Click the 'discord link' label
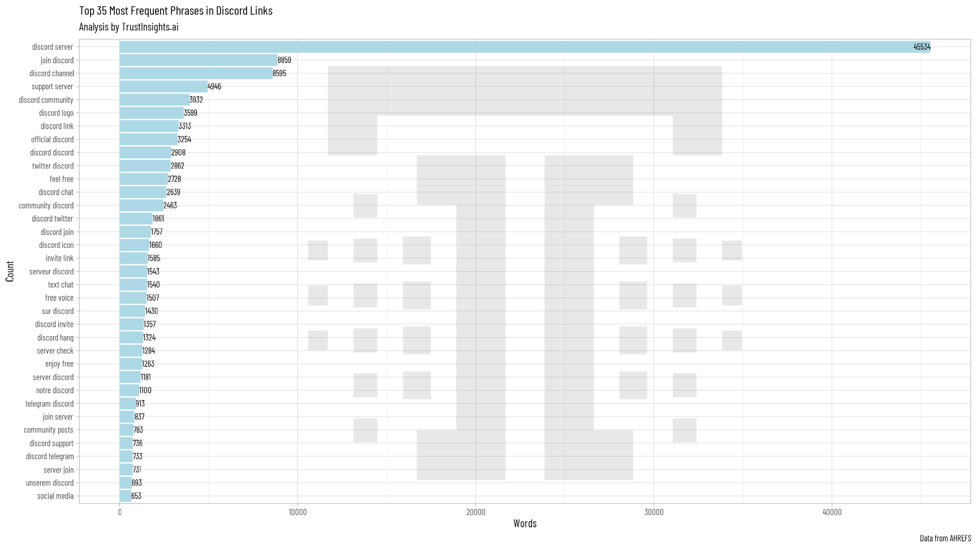Viewport: 977px width, 549px height. [x=57, y=126]
